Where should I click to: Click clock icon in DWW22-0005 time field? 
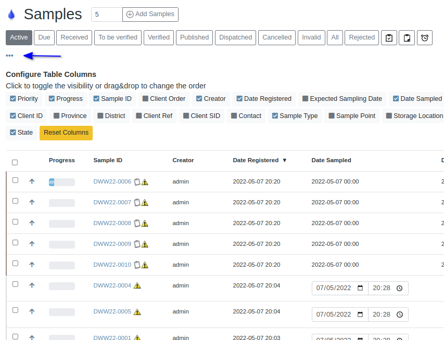point(399,315)
